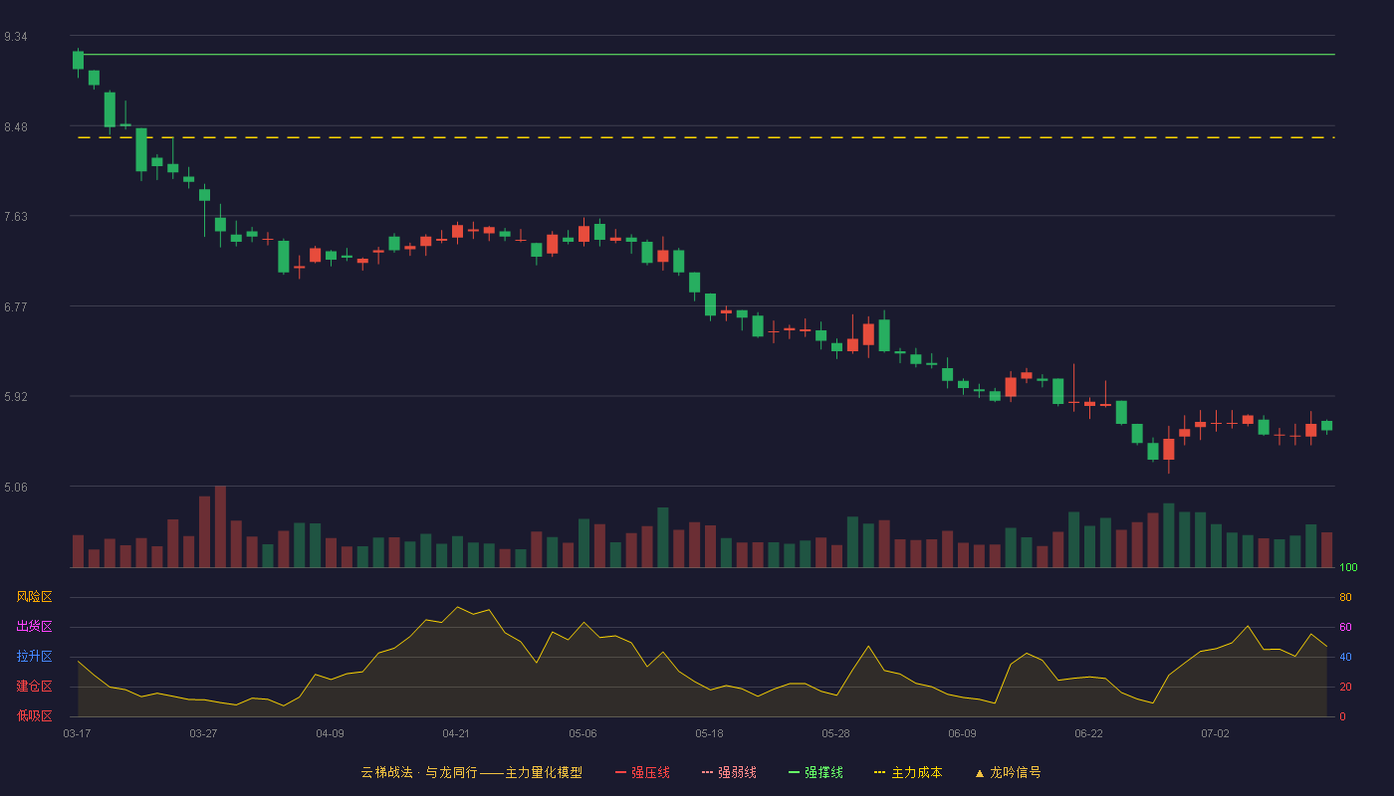Click the 05-28 date label
Image resolution: width=1394 pixels, height=796 pixels.
click(835, 733)
